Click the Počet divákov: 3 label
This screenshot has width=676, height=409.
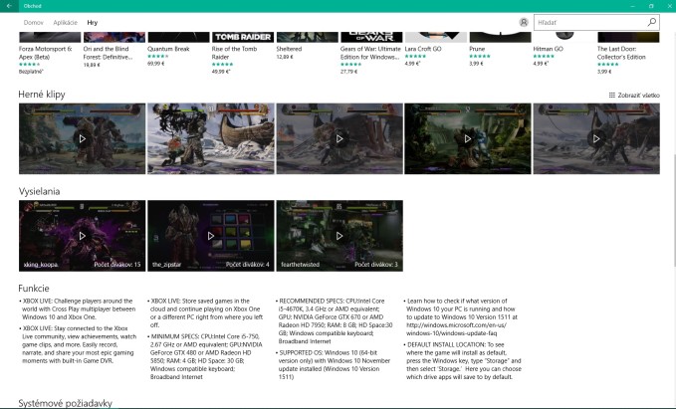point(376,264)
